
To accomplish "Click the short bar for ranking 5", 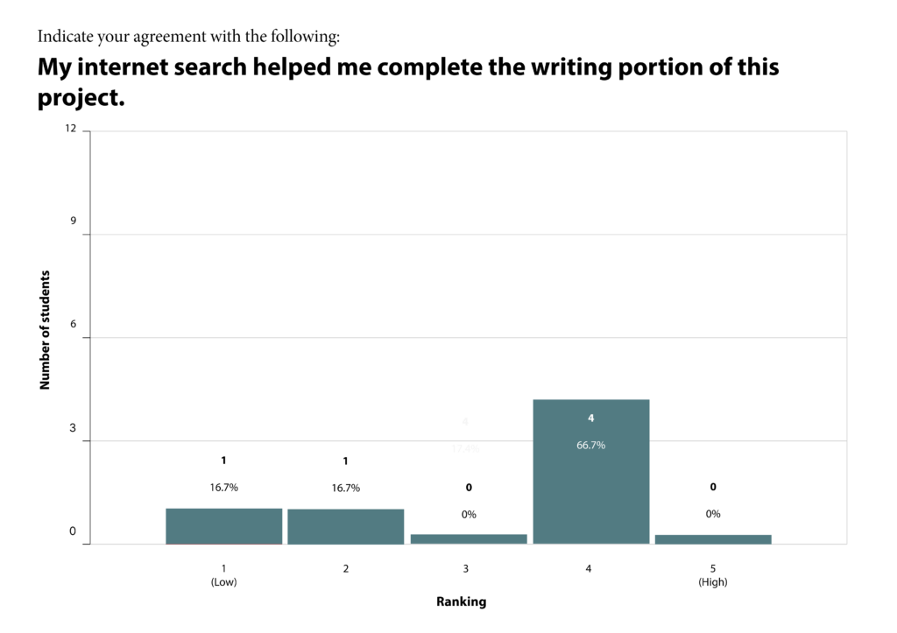I will 713,539.
